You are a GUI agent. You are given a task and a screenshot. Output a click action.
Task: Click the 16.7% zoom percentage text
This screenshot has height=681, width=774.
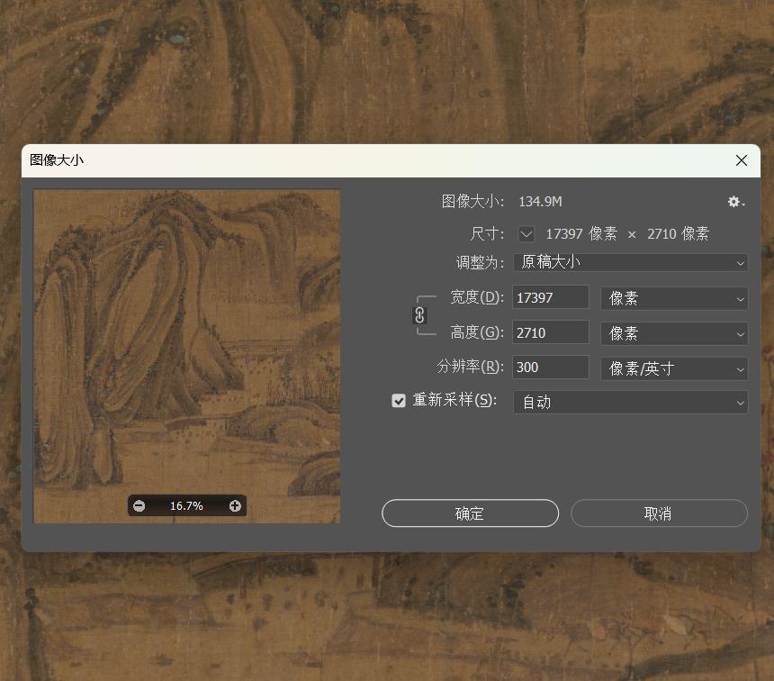186,506
